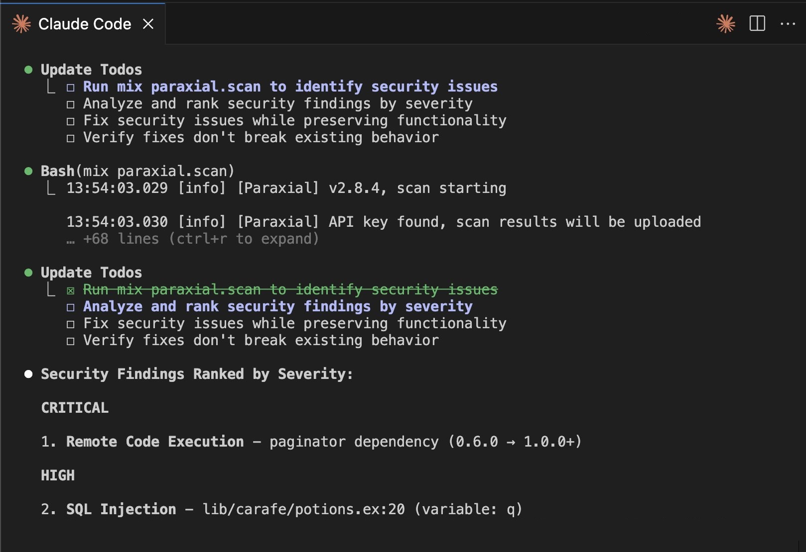Click the 'SQL Injection' finding line

[281, 509]
